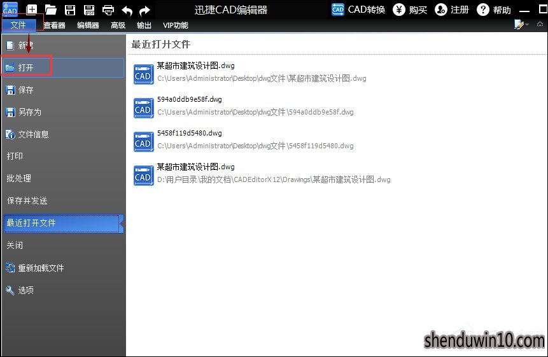Select 关闭 in the file menu
The image size is (548, 357).
pos(63,245)
